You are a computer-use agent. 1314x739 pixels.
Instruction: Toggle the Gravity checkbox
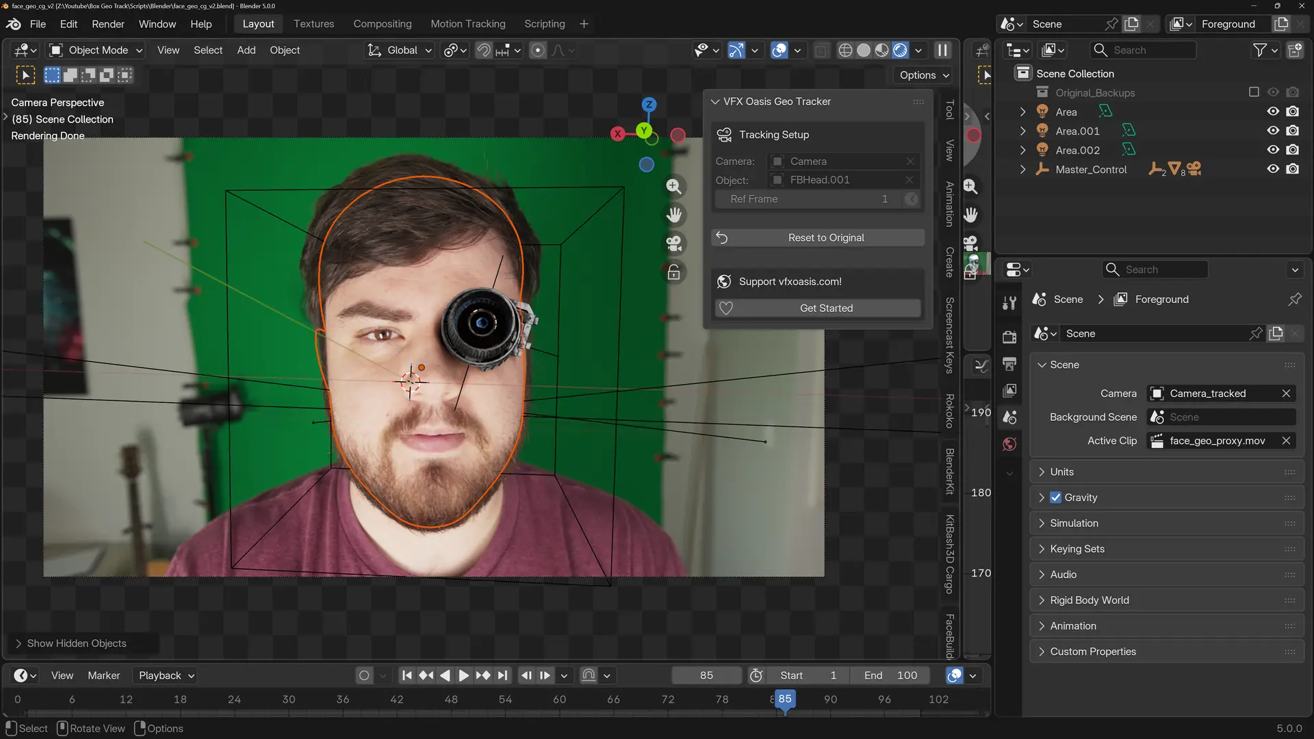pyautogui.click(x=1055, y=497)
